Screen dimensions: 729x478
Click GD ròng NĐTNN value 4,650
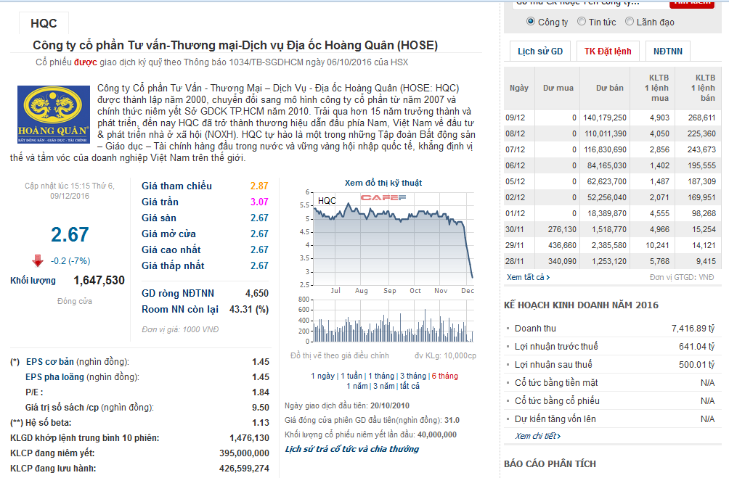click(x=256, y=293)
